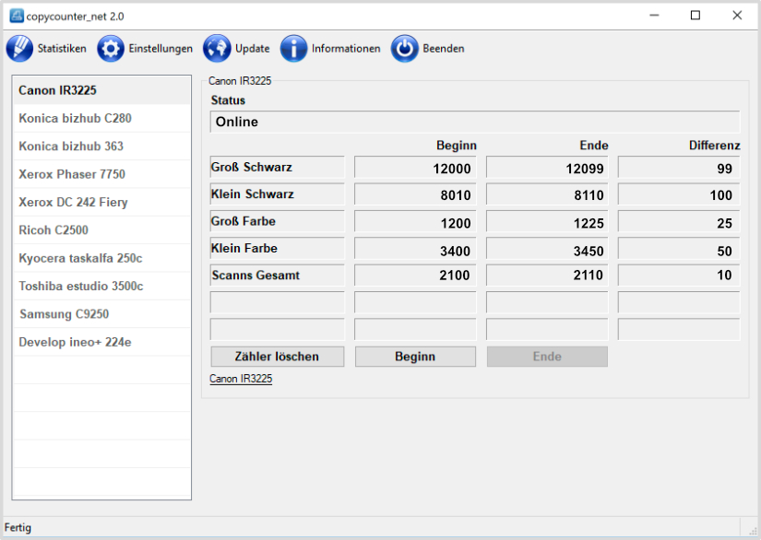The height and width of the screenshot is (540, 761).
Task: Click Beginn value 3400
Action: [415, 249]
